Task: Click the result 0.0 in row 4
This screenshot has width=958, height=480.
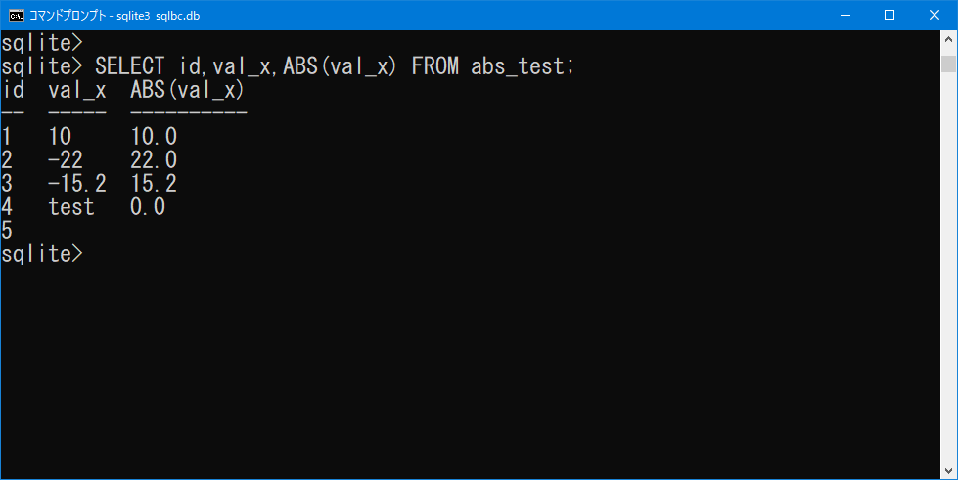Action: [x=148, y=206]
